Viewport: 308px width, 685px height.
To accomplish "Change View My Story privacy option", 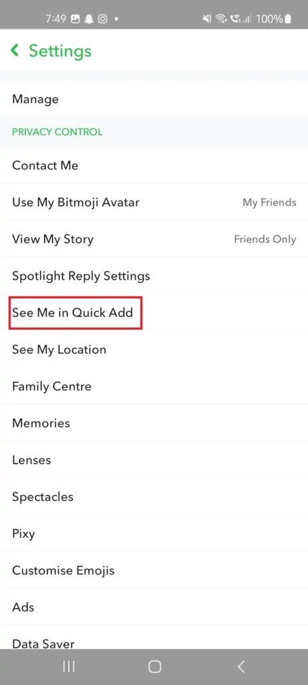I will click(x=154, y=239).
